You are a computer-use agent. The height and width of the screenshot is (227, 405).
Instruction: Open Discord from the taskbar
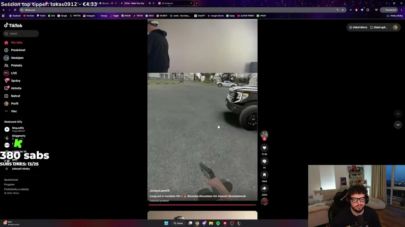point(204,223)
